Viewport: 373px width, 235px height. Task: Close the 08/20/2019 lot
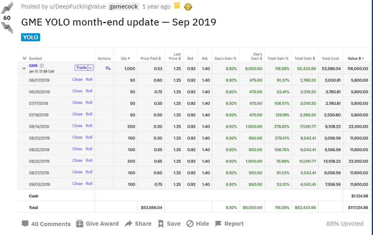pos(77,137)
